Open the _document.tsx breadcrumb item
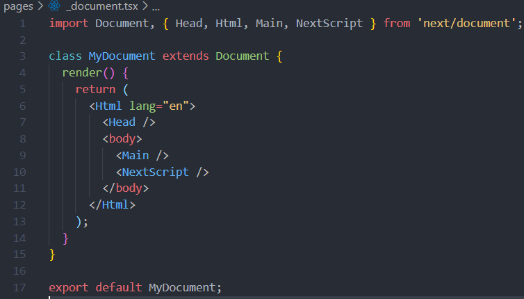 pyautogui.click(x=102, y=6)
